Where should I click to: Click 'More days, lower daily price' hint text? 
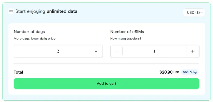pyautogui.click(x=35, y=39)
